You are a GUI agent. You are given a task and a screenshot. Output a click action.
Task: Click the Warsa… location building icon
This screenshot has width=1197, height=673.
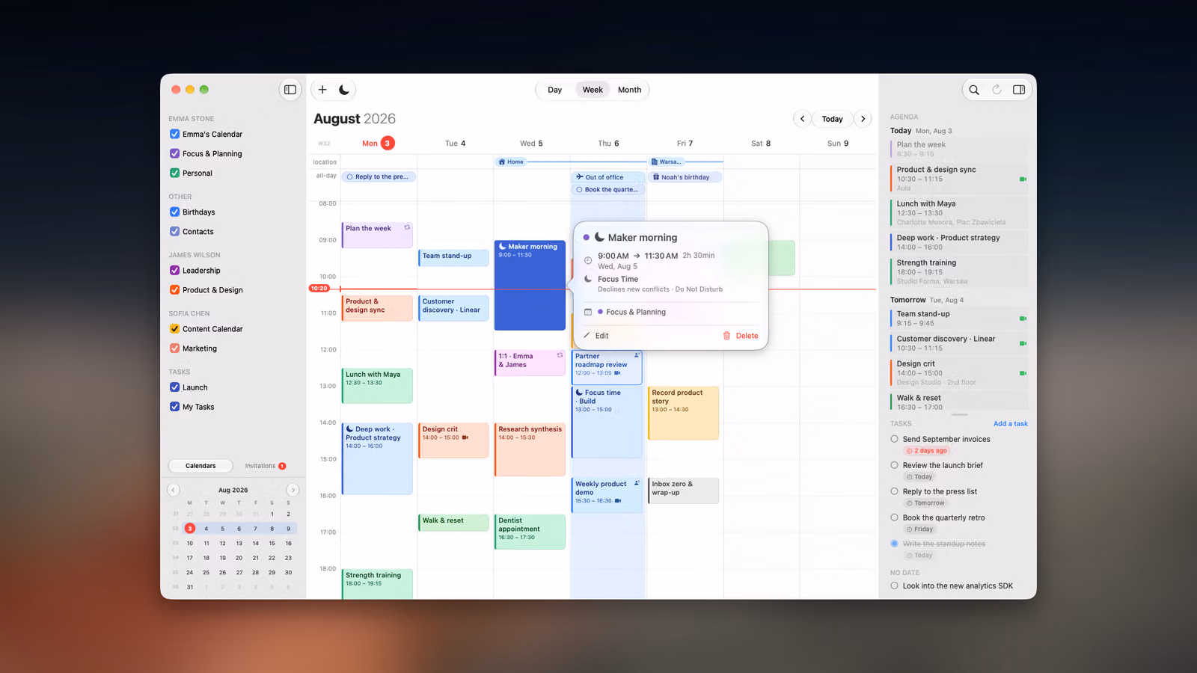pos(655,162)
